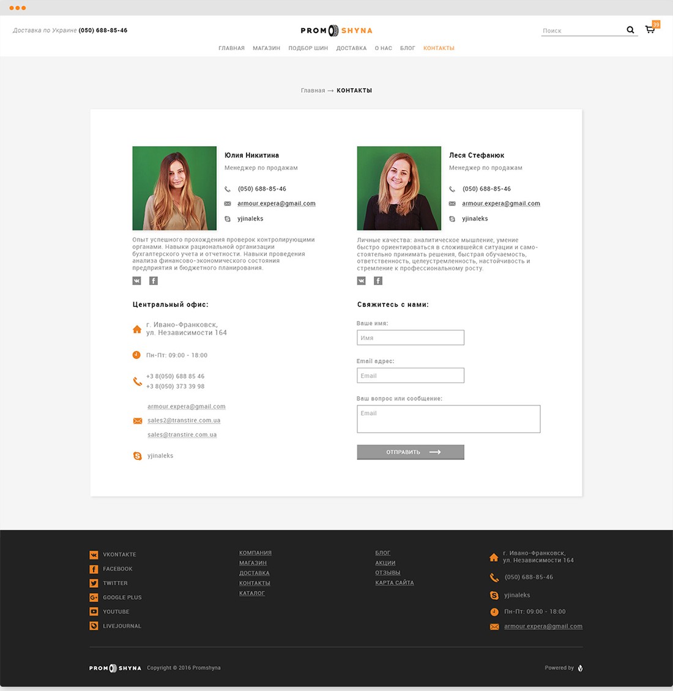Click footer Facebook icon
This screenshot has height=691, width=673.
point(94,569)
